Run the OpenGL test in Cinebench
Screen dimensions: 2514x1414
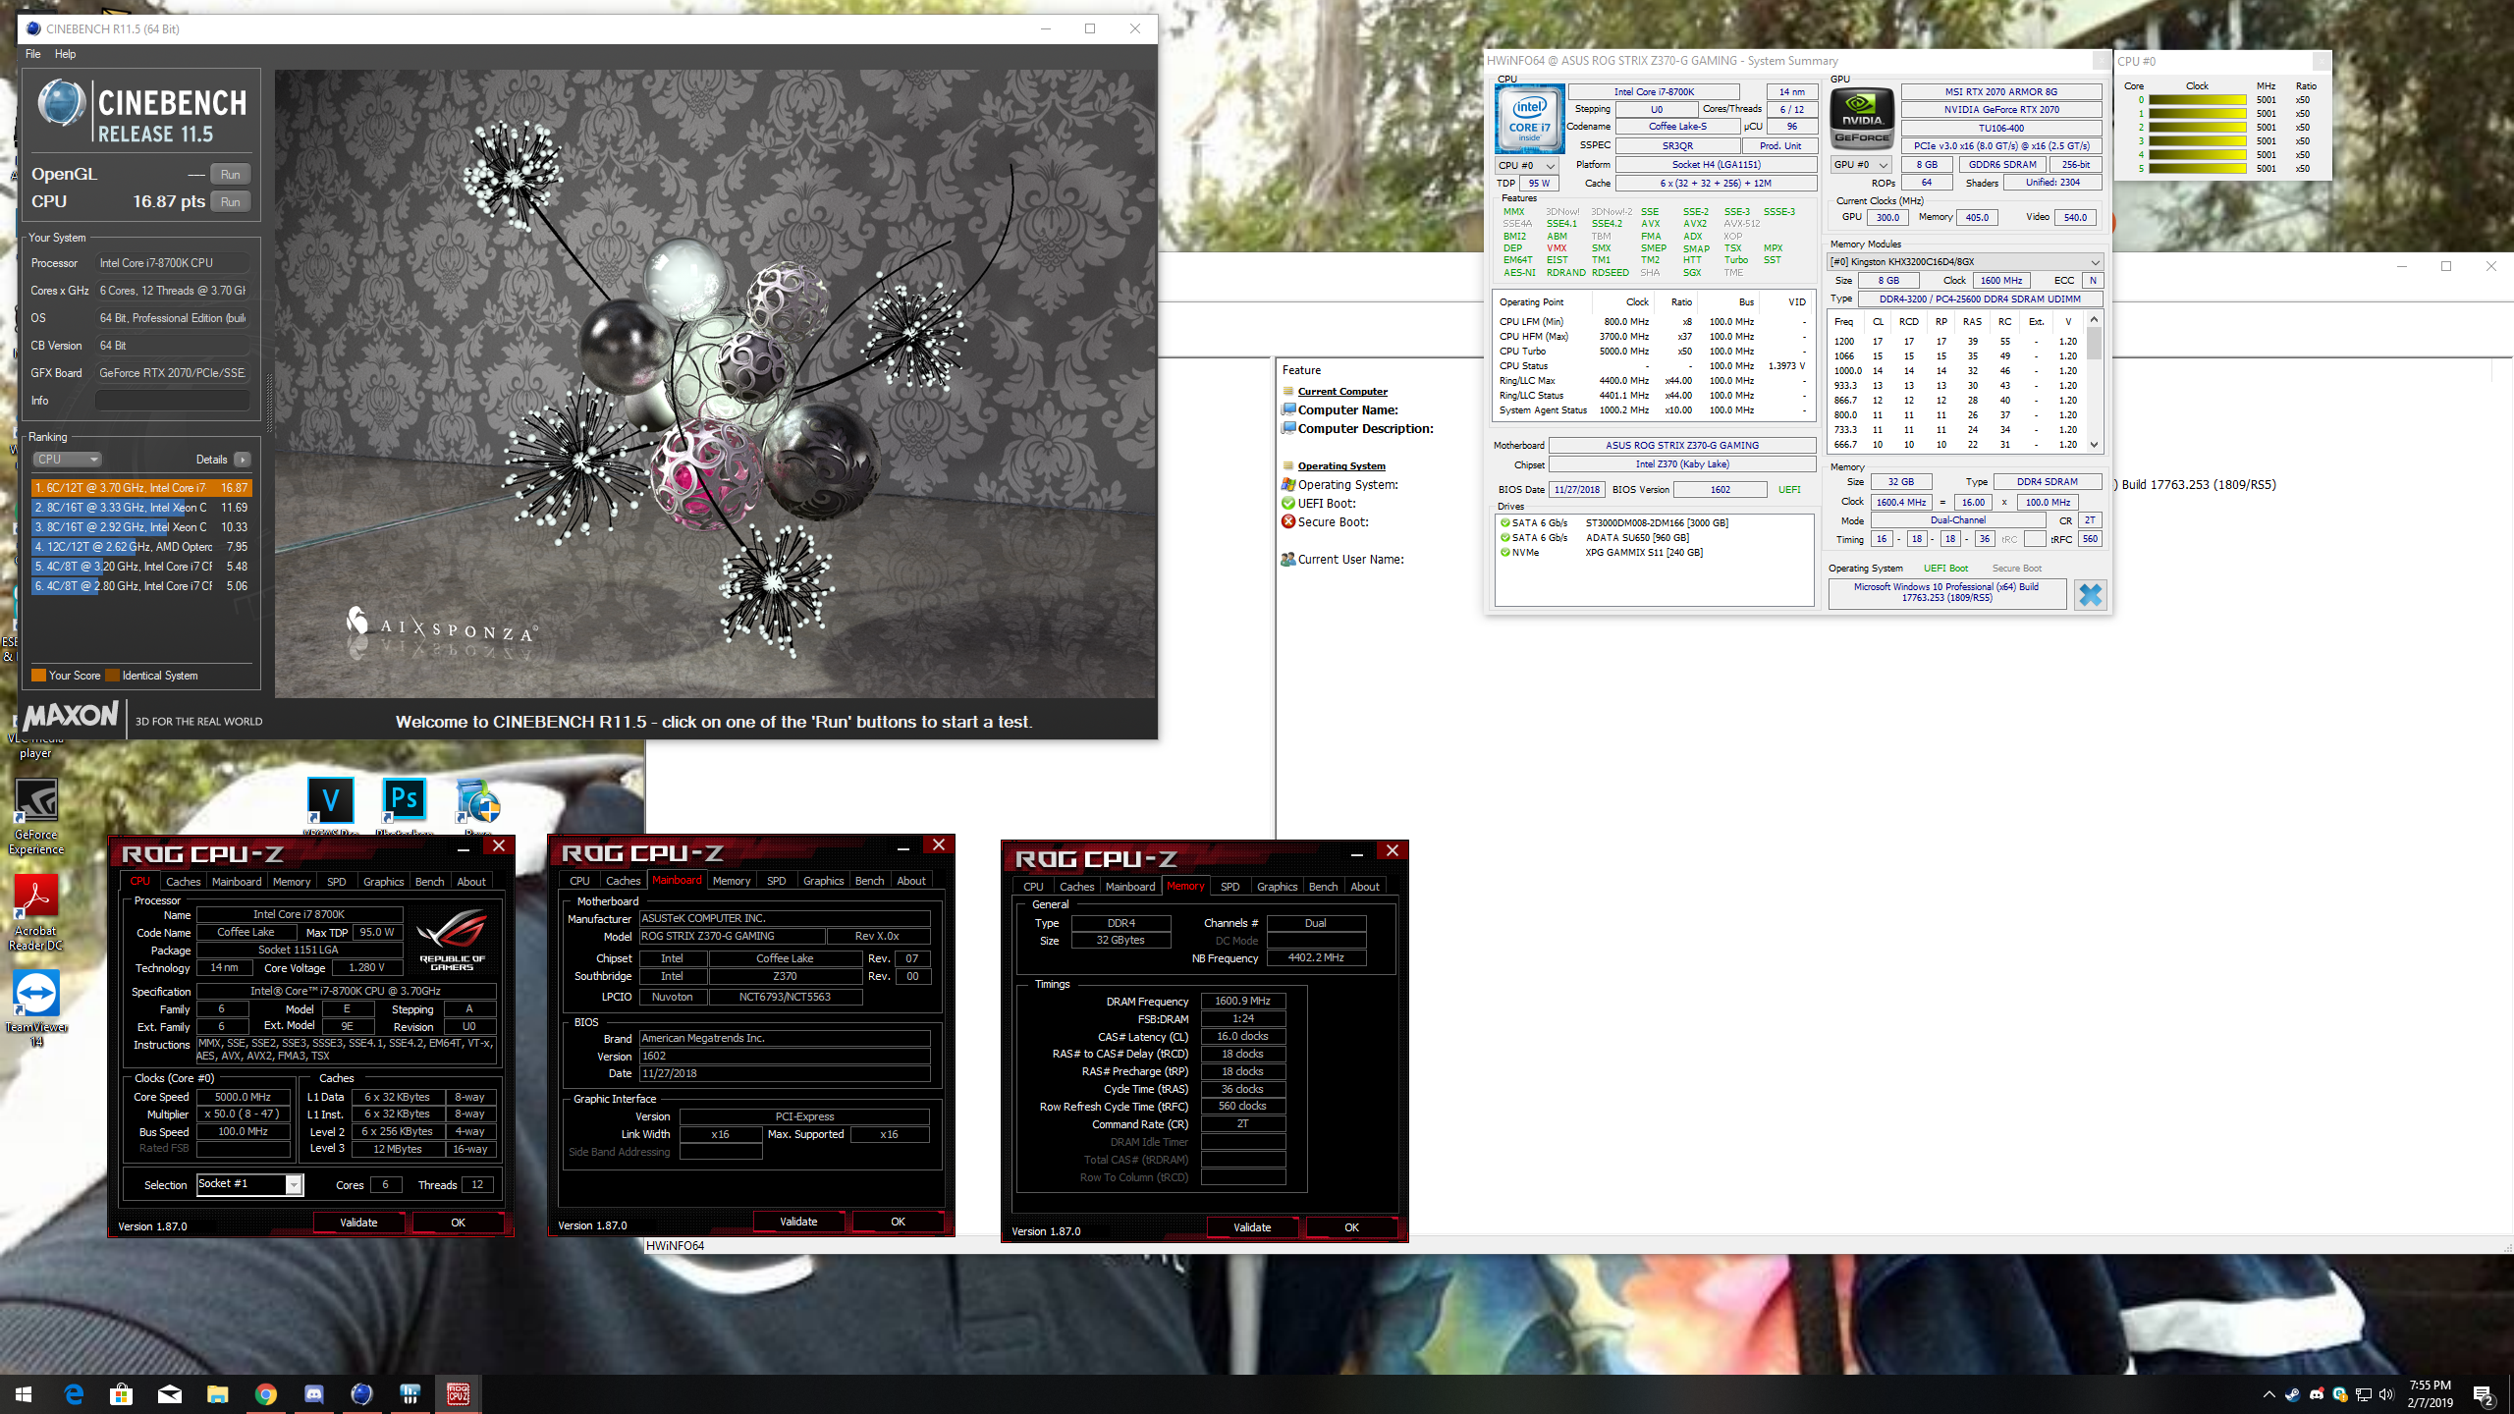pos(231,174)
